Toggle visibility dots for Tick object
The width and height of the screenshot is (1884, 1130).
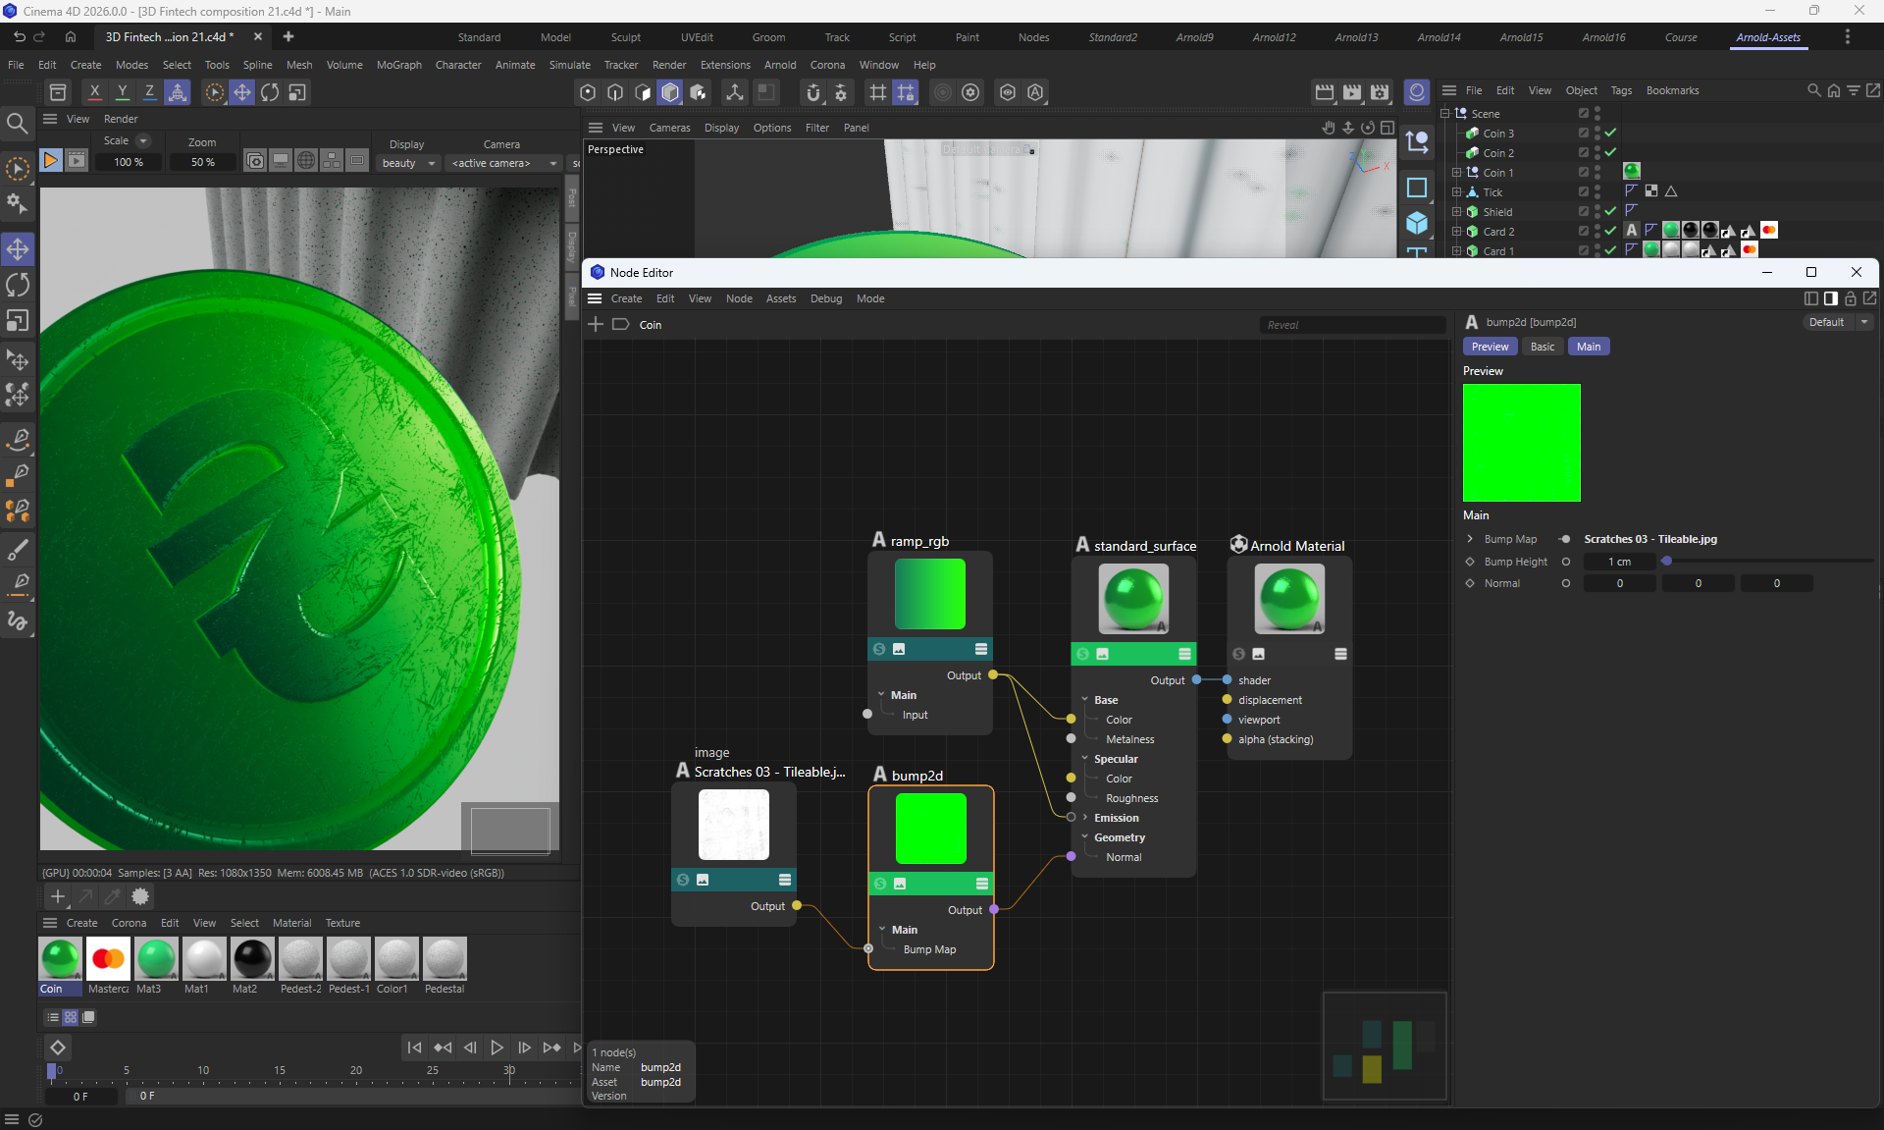pyautogui.click(x=1597, y=191)
